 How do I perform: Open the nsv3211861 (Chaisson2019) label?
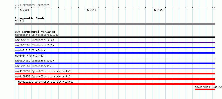(34, 66)
